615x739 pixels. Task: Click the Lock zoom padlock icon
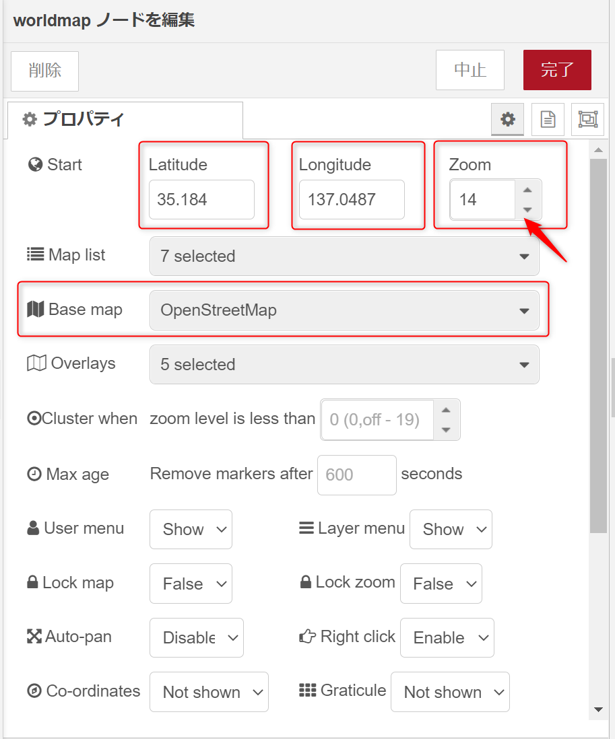306,582
